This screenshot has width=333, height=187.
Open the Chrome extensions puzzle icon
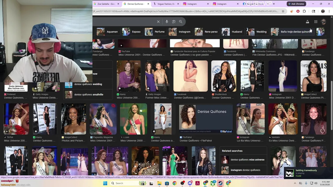[304, 11]
